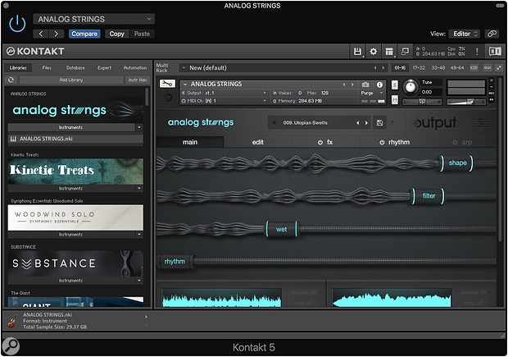
Task: Favorite preset with the star icon
Action: click(274, 122)
